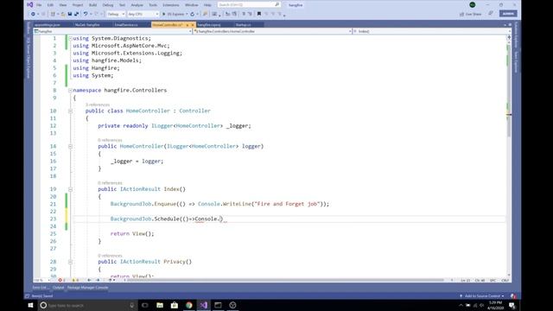Click the Visual Studio logo icon
The height and width of the screenshot is (311, 553).
[30, 5]
